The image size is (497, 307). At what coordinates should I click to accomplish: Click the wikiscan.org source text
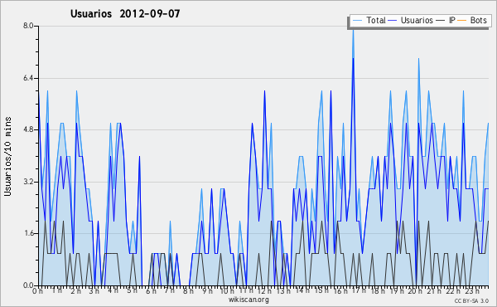(248, 300)
